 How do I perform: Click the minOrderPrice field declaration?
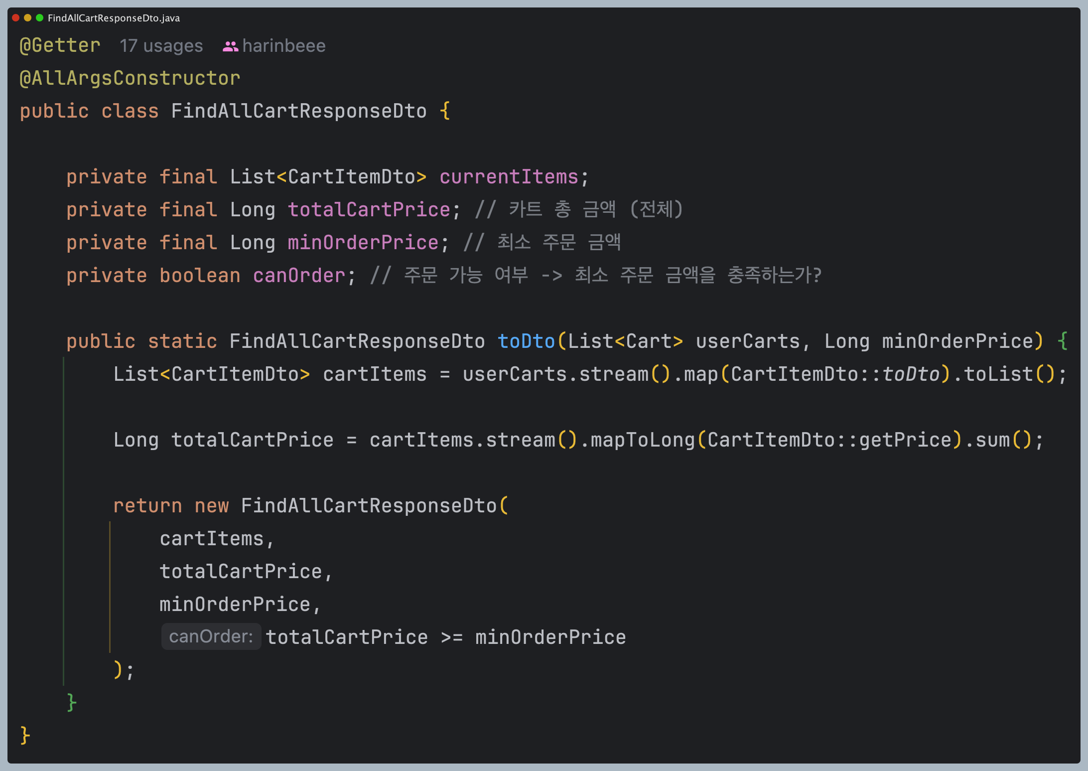click(363, 243)
